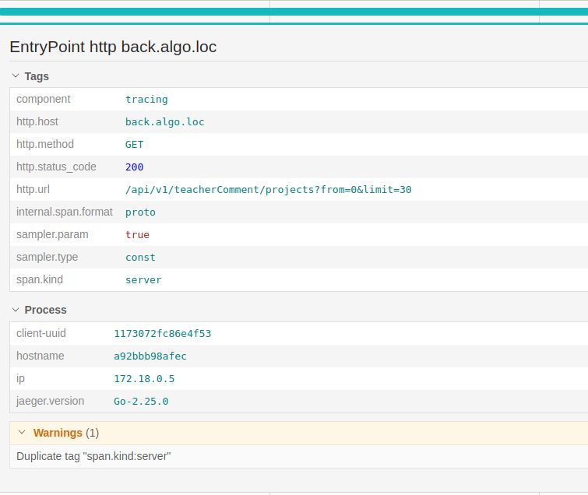588x495 pixels.
Task: Select the ip process key
Action: 20,378
